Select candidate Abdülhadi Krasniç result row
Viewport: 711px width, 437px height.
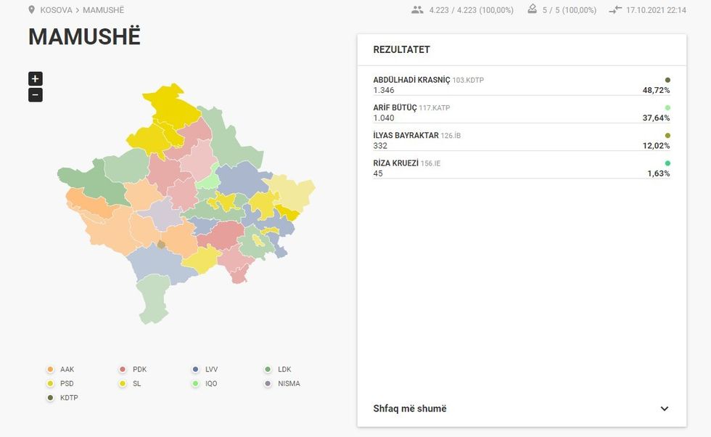pyautogui.click(x=521, y=85)
